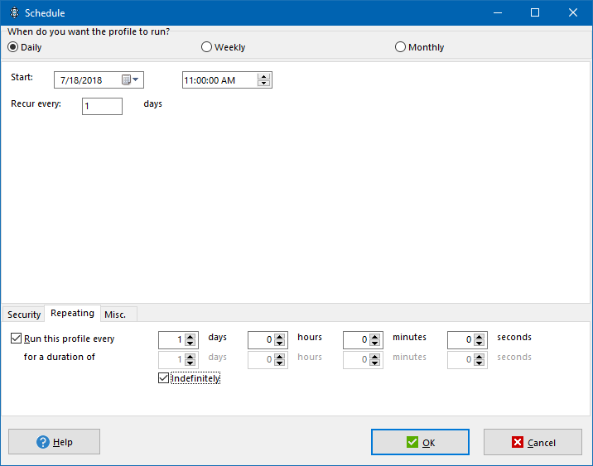Increase 'run every' minutes value

click(x=375, y=337)
